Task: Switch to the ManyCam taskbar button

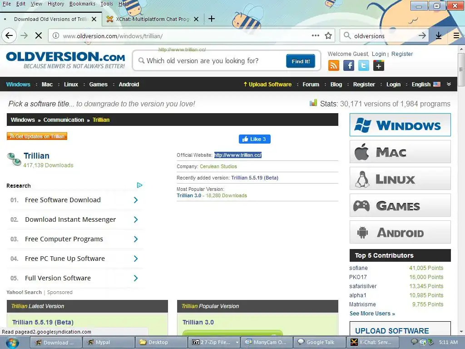Action: click(267, 342)
